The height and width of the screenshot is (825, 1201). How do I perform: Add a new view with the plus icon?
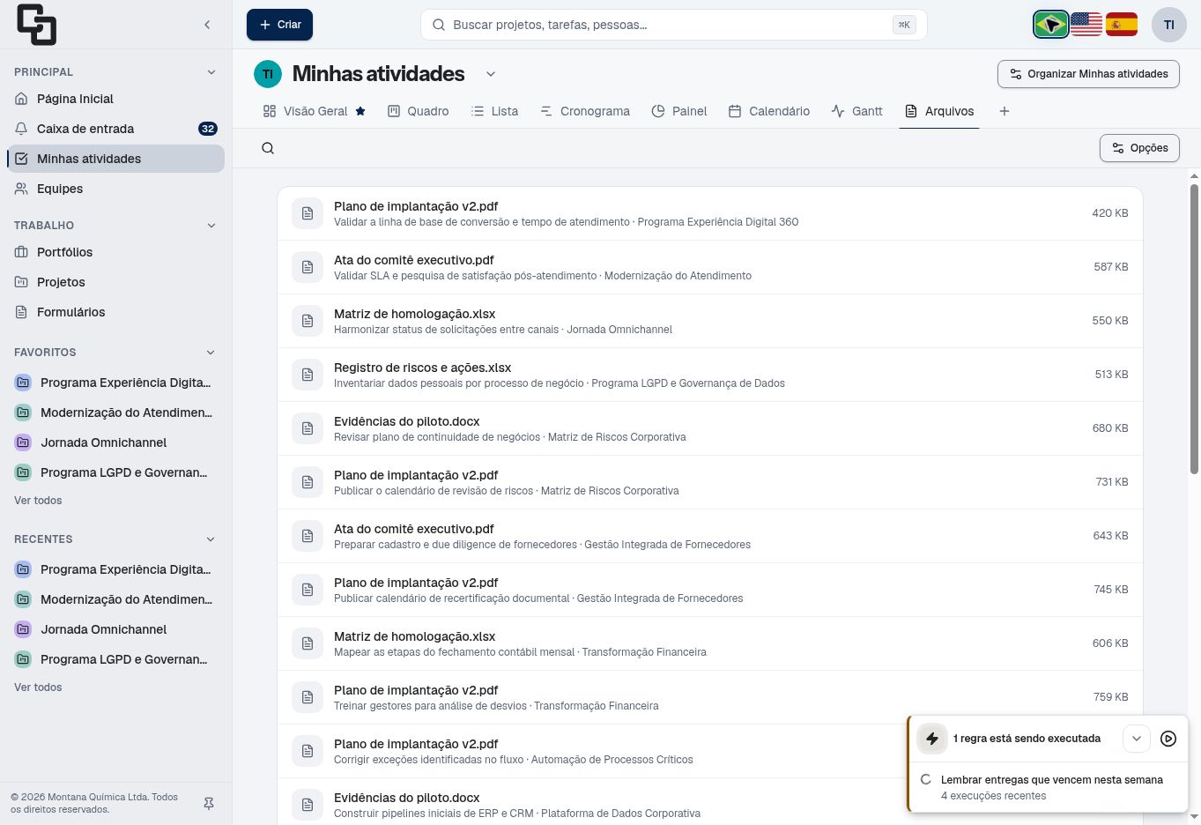(x=1005, y=111)
